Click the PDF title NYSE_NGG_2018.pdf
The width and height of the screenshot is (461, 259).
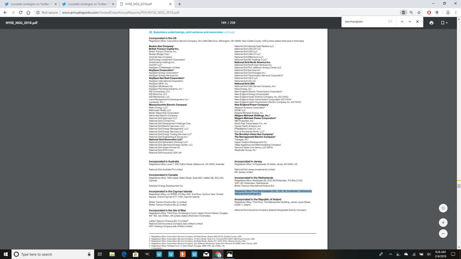22,23
